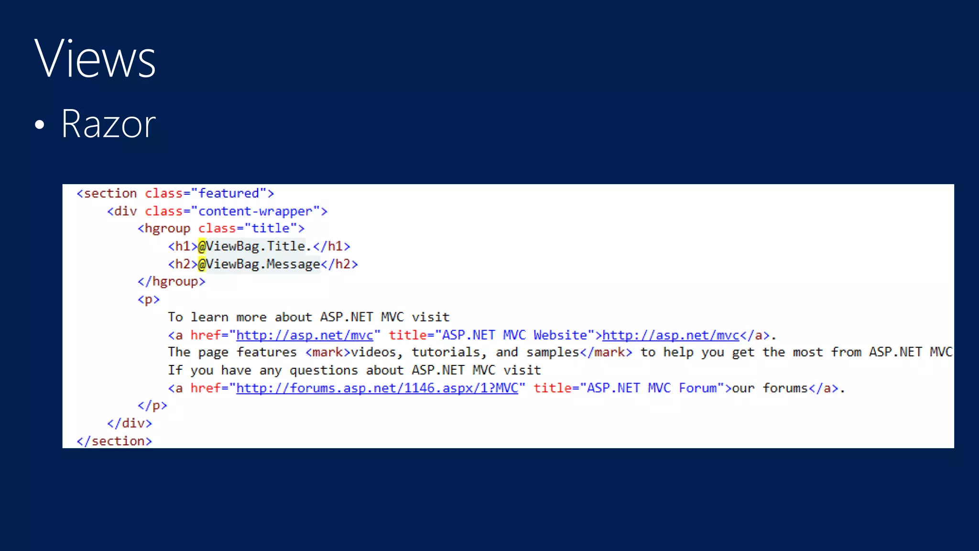This screenshot has width=979, height=551.
Task: Click the closing </hgroup> tag
Action: (x=172, y=282)
